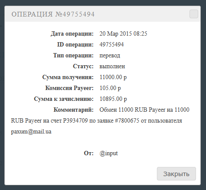This screenshot has height=190, width=206.
Task: Click the operation type value перевод
Action: [x=110, y=56]
